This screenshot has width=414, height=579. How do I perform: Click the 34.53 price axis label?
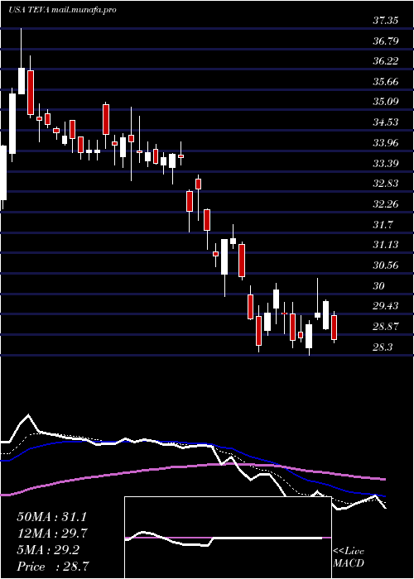tap(386, 122)
